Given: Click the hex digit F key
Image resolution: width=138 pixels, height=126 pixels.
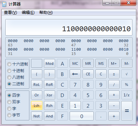Looking at the screenshot, I should [62, 116].
